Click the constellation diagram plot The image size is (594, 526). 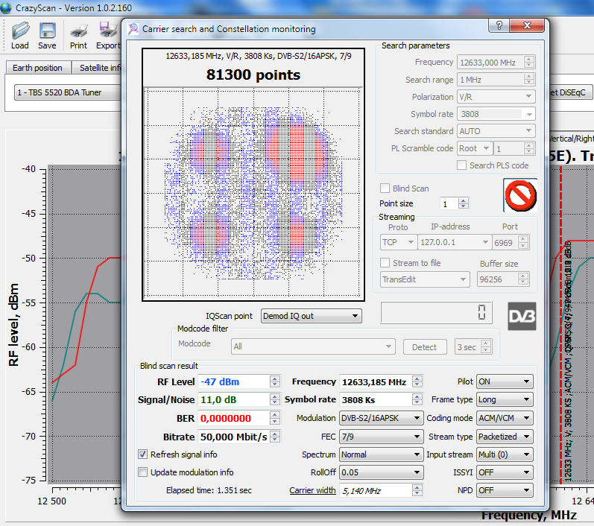(253, 192)
